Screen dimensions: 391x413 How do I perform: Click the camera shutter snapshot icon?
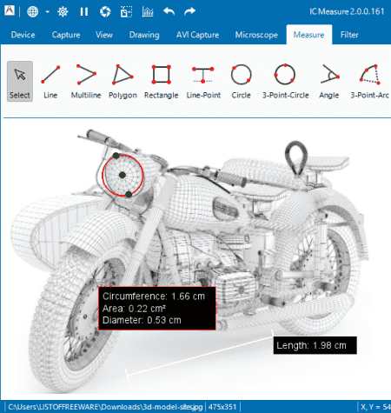(105, 12)
